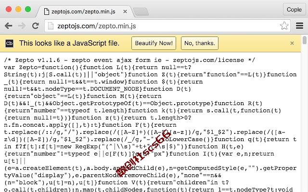Click the '(n="block")' code text
The height and width of the screenshot is (192, 308).
tap(25, 182)
